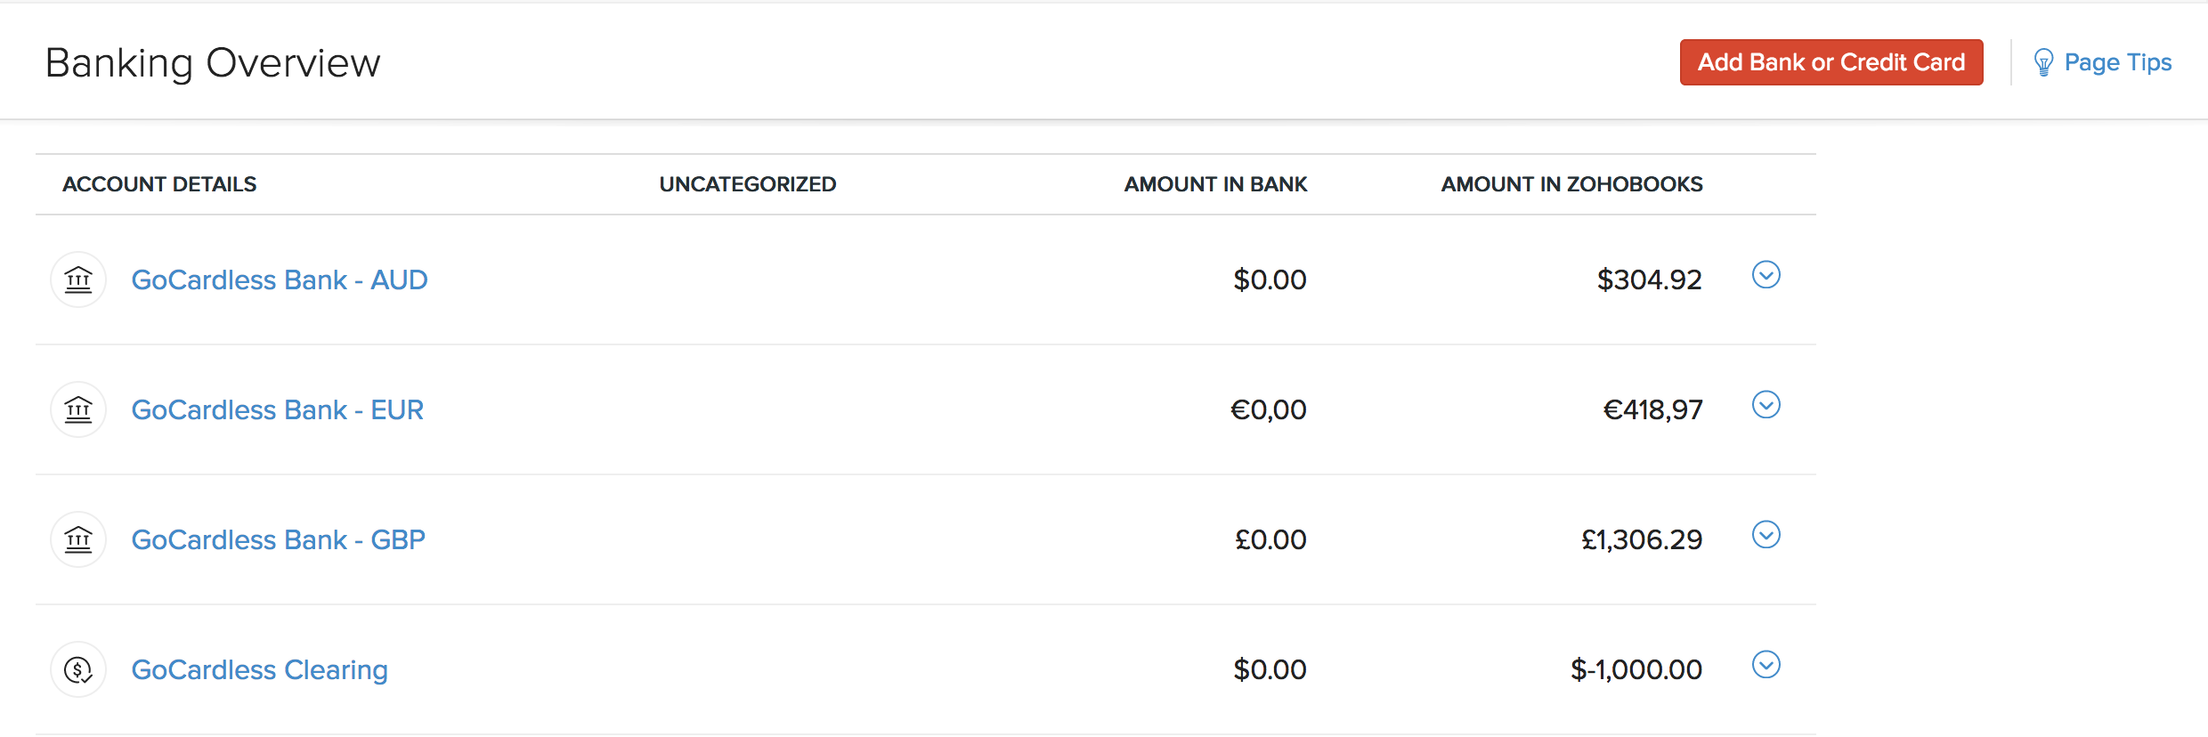The height and width of the screenshot is (737, 2208).
Task: Click the Banking Overview page title
Action: coord(213,62)
